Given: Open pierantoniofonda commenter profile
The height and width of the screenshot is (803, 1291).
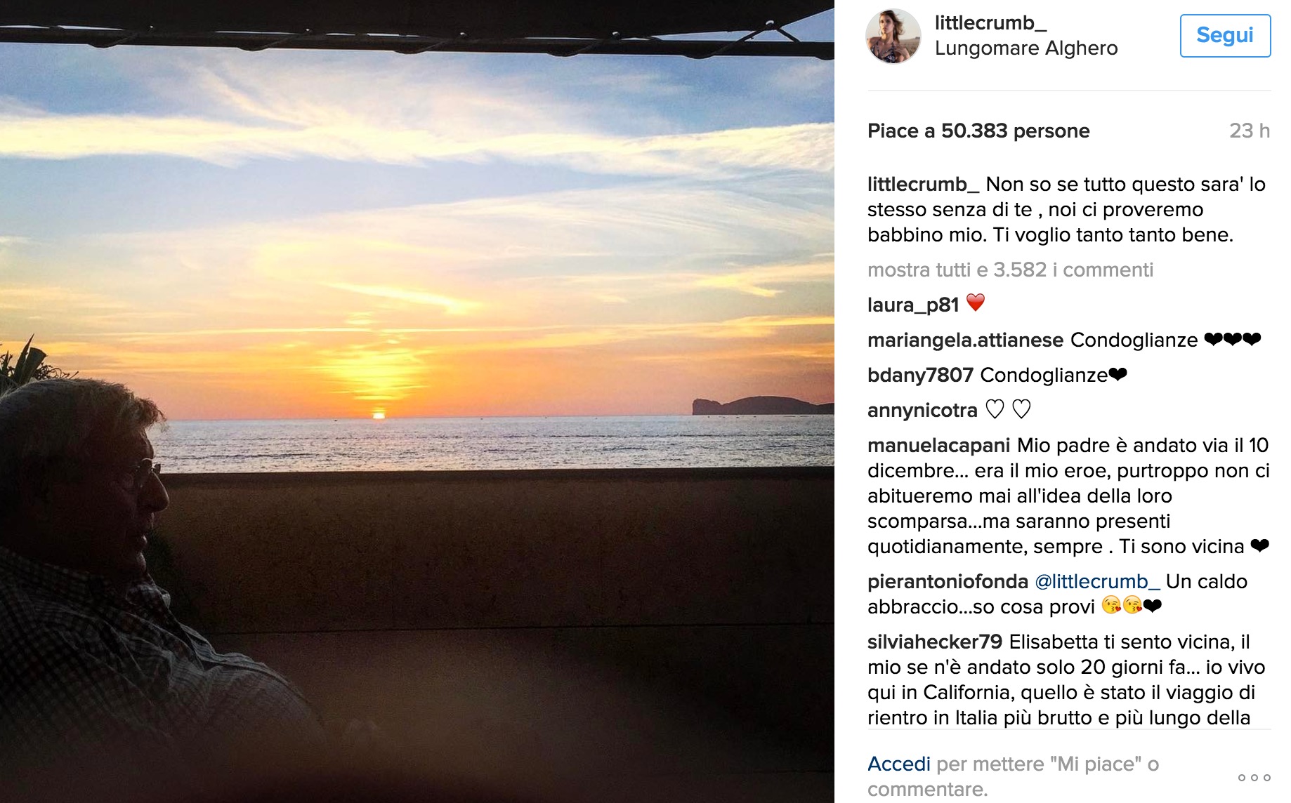Looking at the screenshot, I should point(947,581).
